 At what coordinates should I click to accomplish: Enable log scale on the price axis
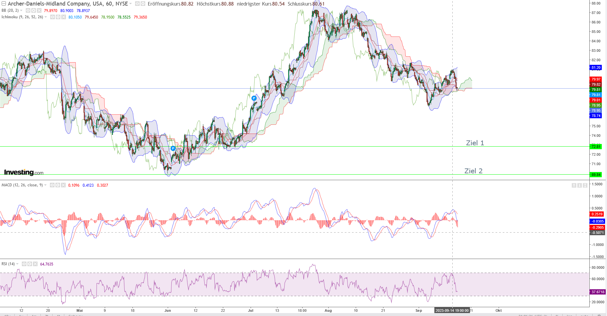[569, 315]
